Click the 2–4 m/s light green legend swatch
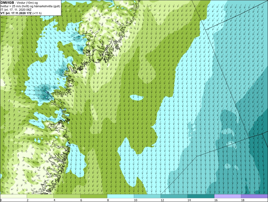This screenshot has width=268, height=202. tap(40, 196)
